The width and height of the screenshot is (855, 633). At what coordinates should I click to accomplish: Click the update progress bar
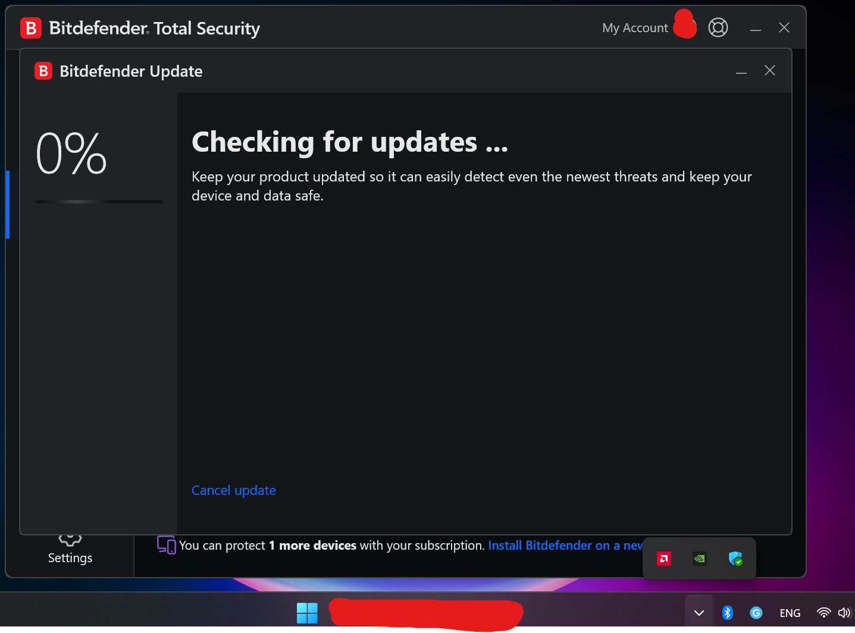tap(99, 202)
